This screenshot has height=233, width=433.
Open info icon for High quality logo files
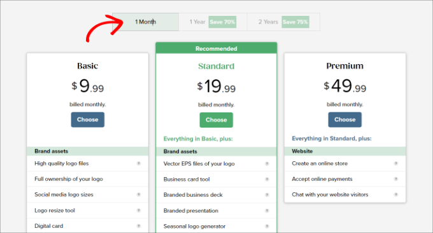(x=139, y=163)
